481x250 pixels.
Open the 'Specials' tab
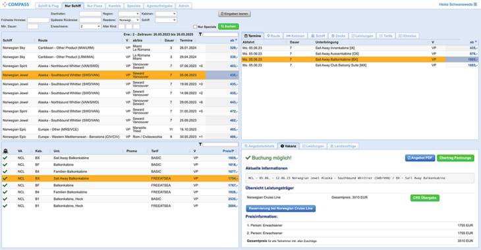tap(134, 6)
